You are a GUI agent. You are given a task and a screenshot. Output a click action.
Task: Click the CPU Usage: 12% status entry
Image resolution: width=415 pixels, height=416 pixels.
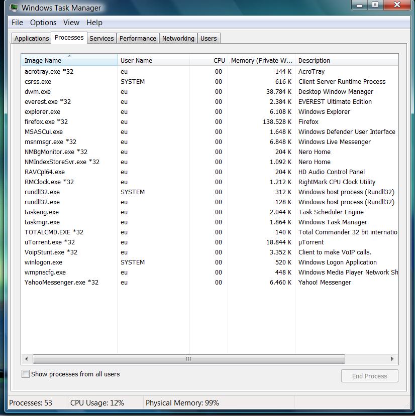(x=97, y=403)
